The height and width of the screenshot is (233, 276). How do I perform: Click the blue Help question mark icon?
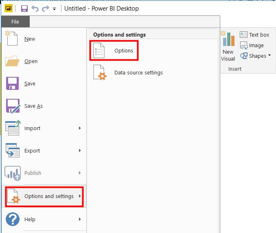(x=13, y=219)
